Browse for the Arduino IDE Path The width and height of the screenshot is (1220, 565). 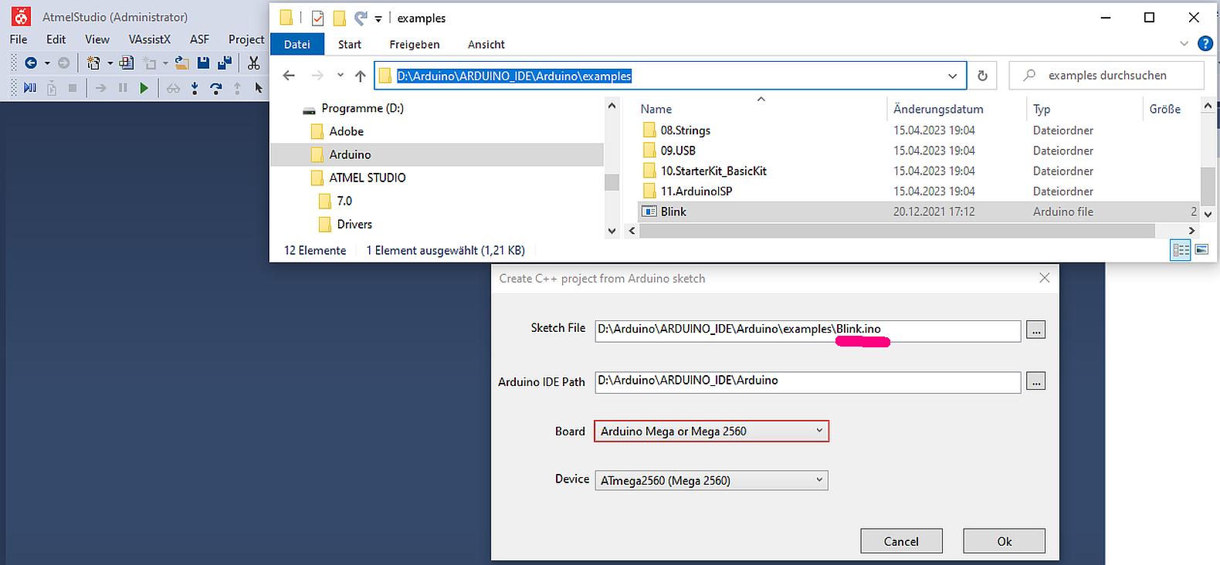[1035, 381]
